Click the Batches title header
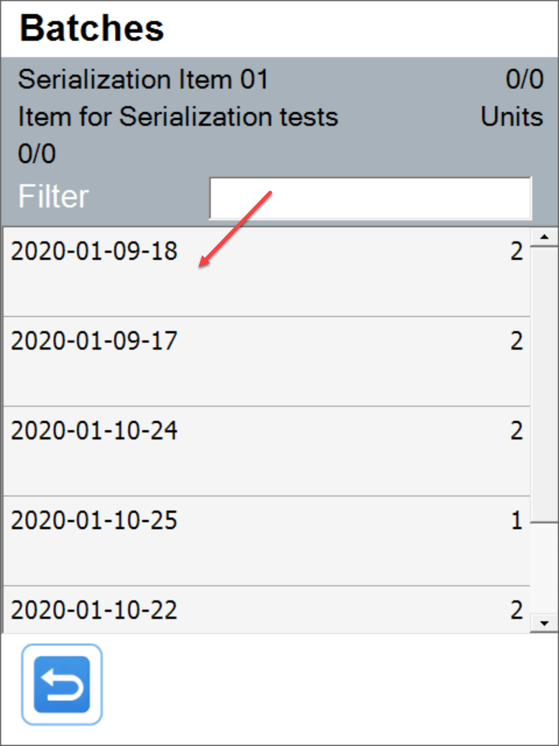This screenshot has height=746, width=559. [x=91, y=28]
